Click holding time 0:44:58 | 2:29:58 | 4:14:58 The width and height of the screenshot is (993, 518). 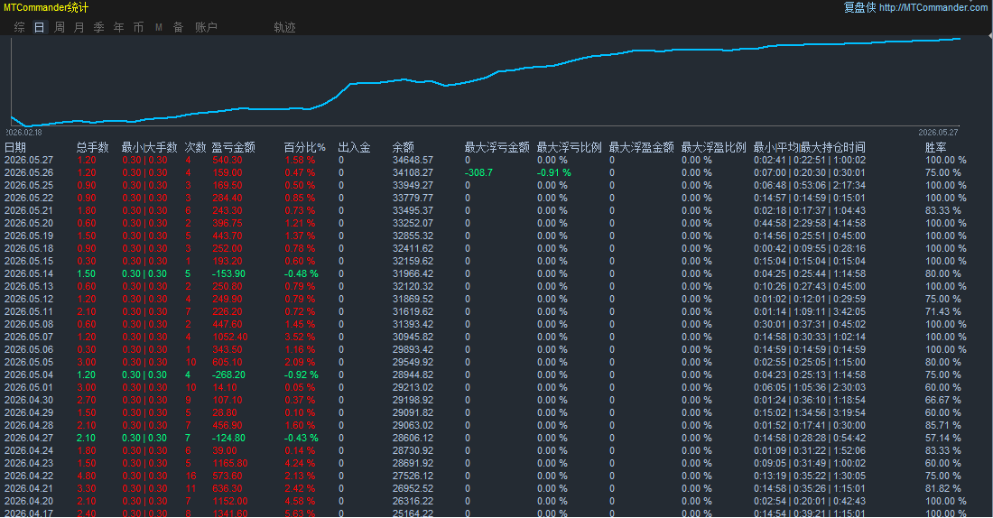pos(810,224)
